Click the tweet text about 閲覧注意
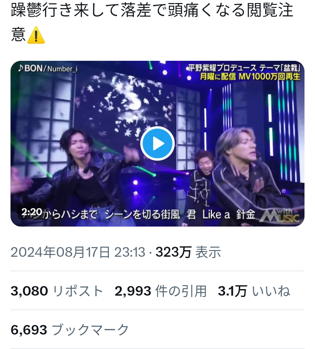Image resolution: width=315 pixels, height=349 pixels. (x=152, y=22)
